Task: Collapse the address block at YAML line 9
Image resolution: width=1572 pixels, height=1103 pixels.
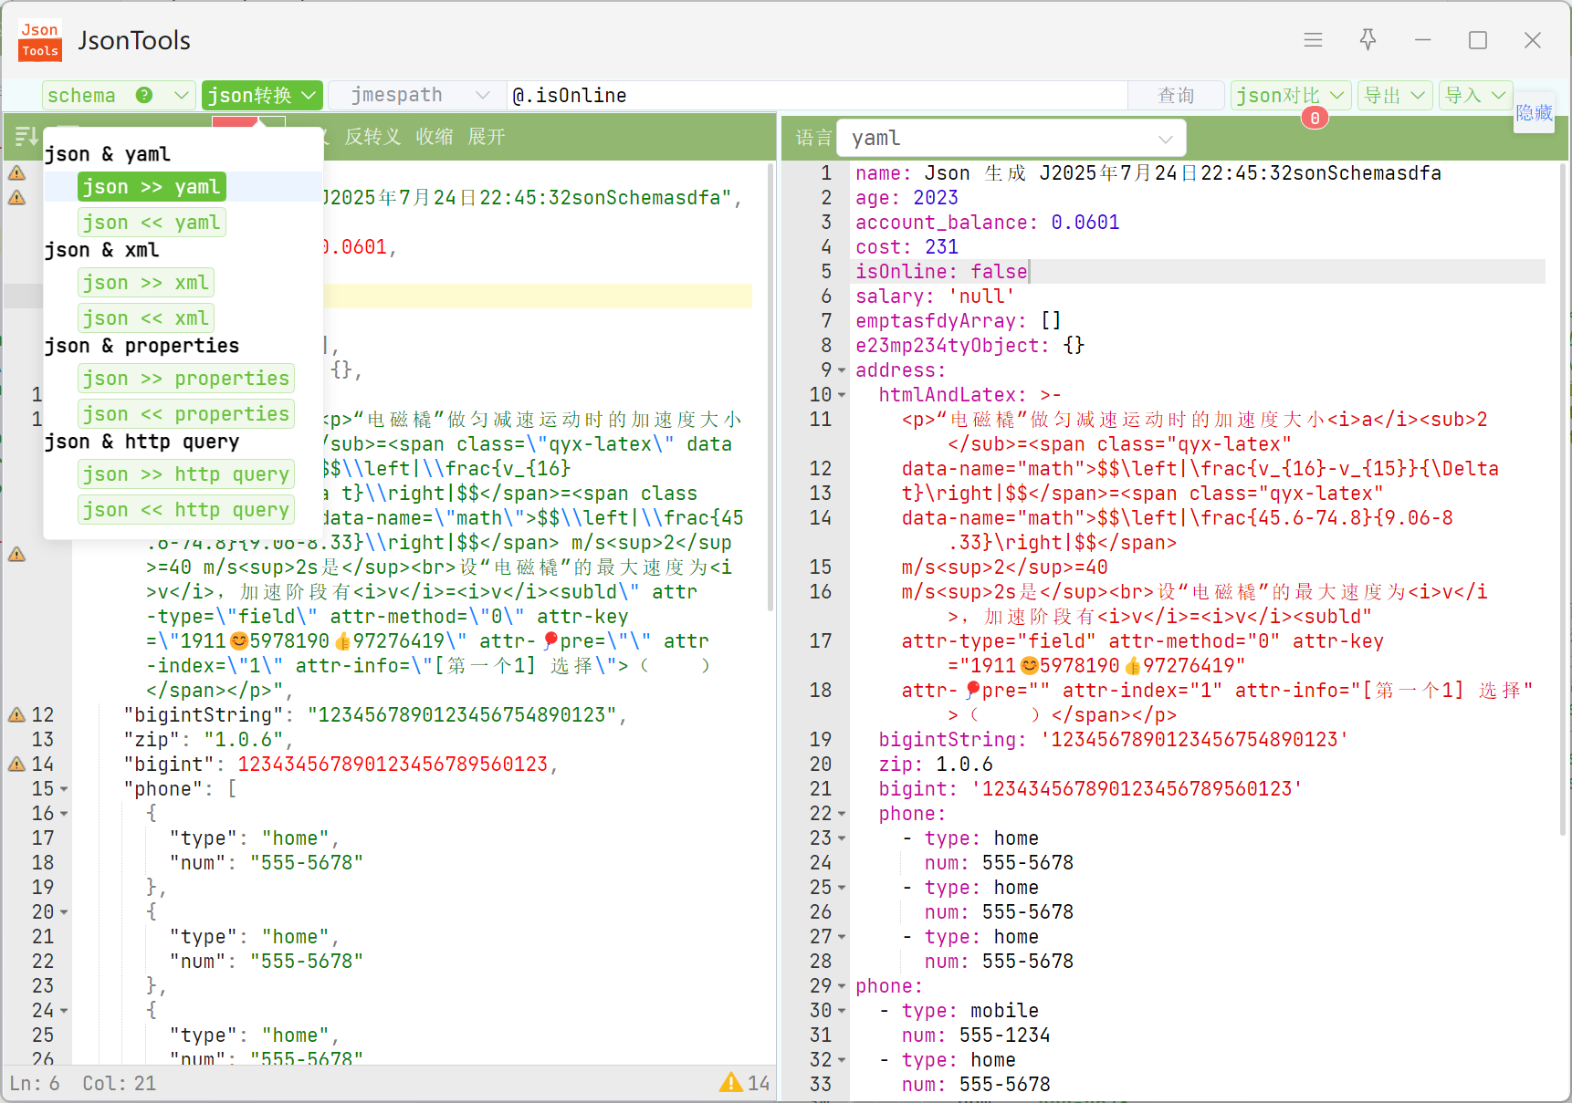Action: [x=842, y=371]
